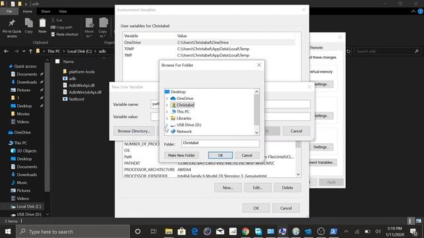424x238 pixels.
Task: Expand the USB Drive (D:) tree node
Action: 167,125
